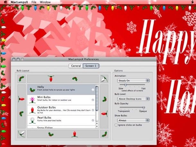
Task: Click the red bulb in the top layout strip
Action: [51, 78]
